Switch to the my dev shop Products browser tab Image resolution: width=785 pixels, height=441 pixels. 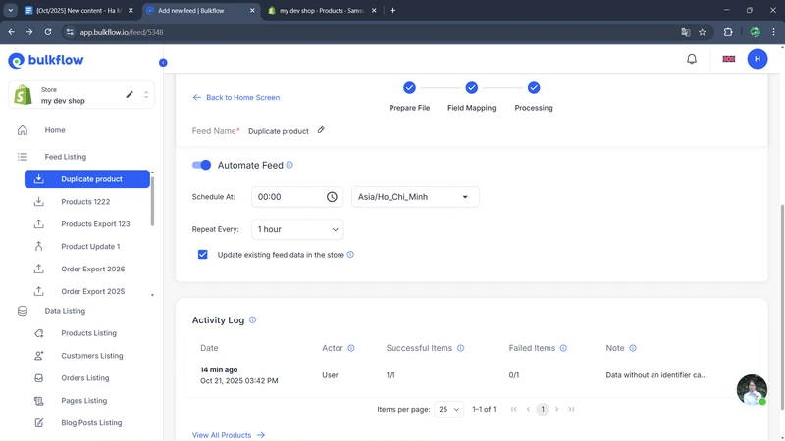(x=323, y=11)
